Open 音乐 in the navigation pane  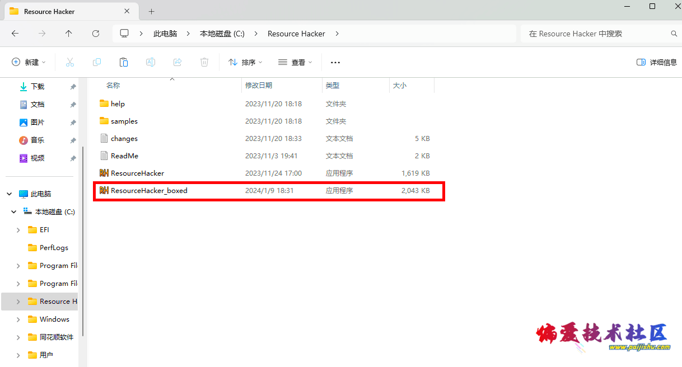38,140
